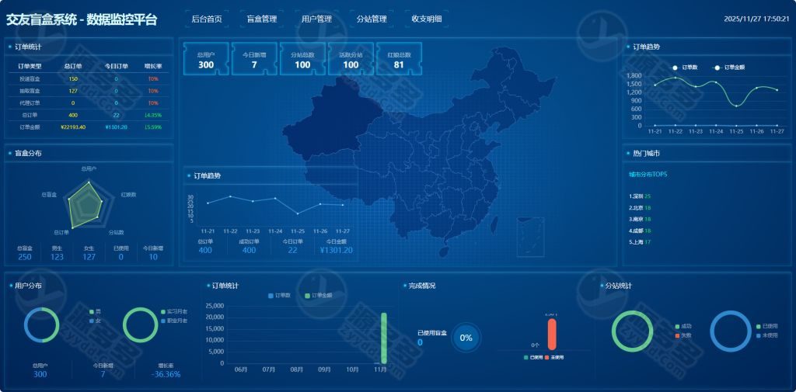Open the 用户管理 menu item

pos(316,19)
